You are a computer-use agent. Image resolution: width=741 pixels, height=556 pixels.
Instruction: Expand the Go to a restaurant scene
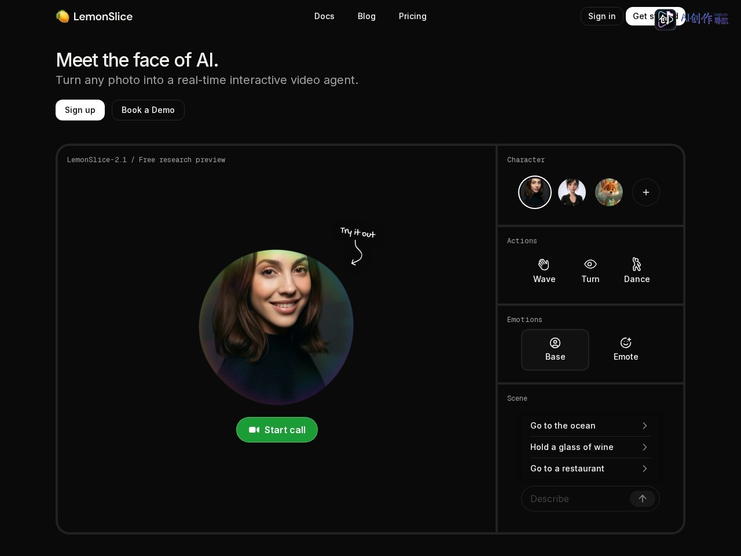coord(590,469)
